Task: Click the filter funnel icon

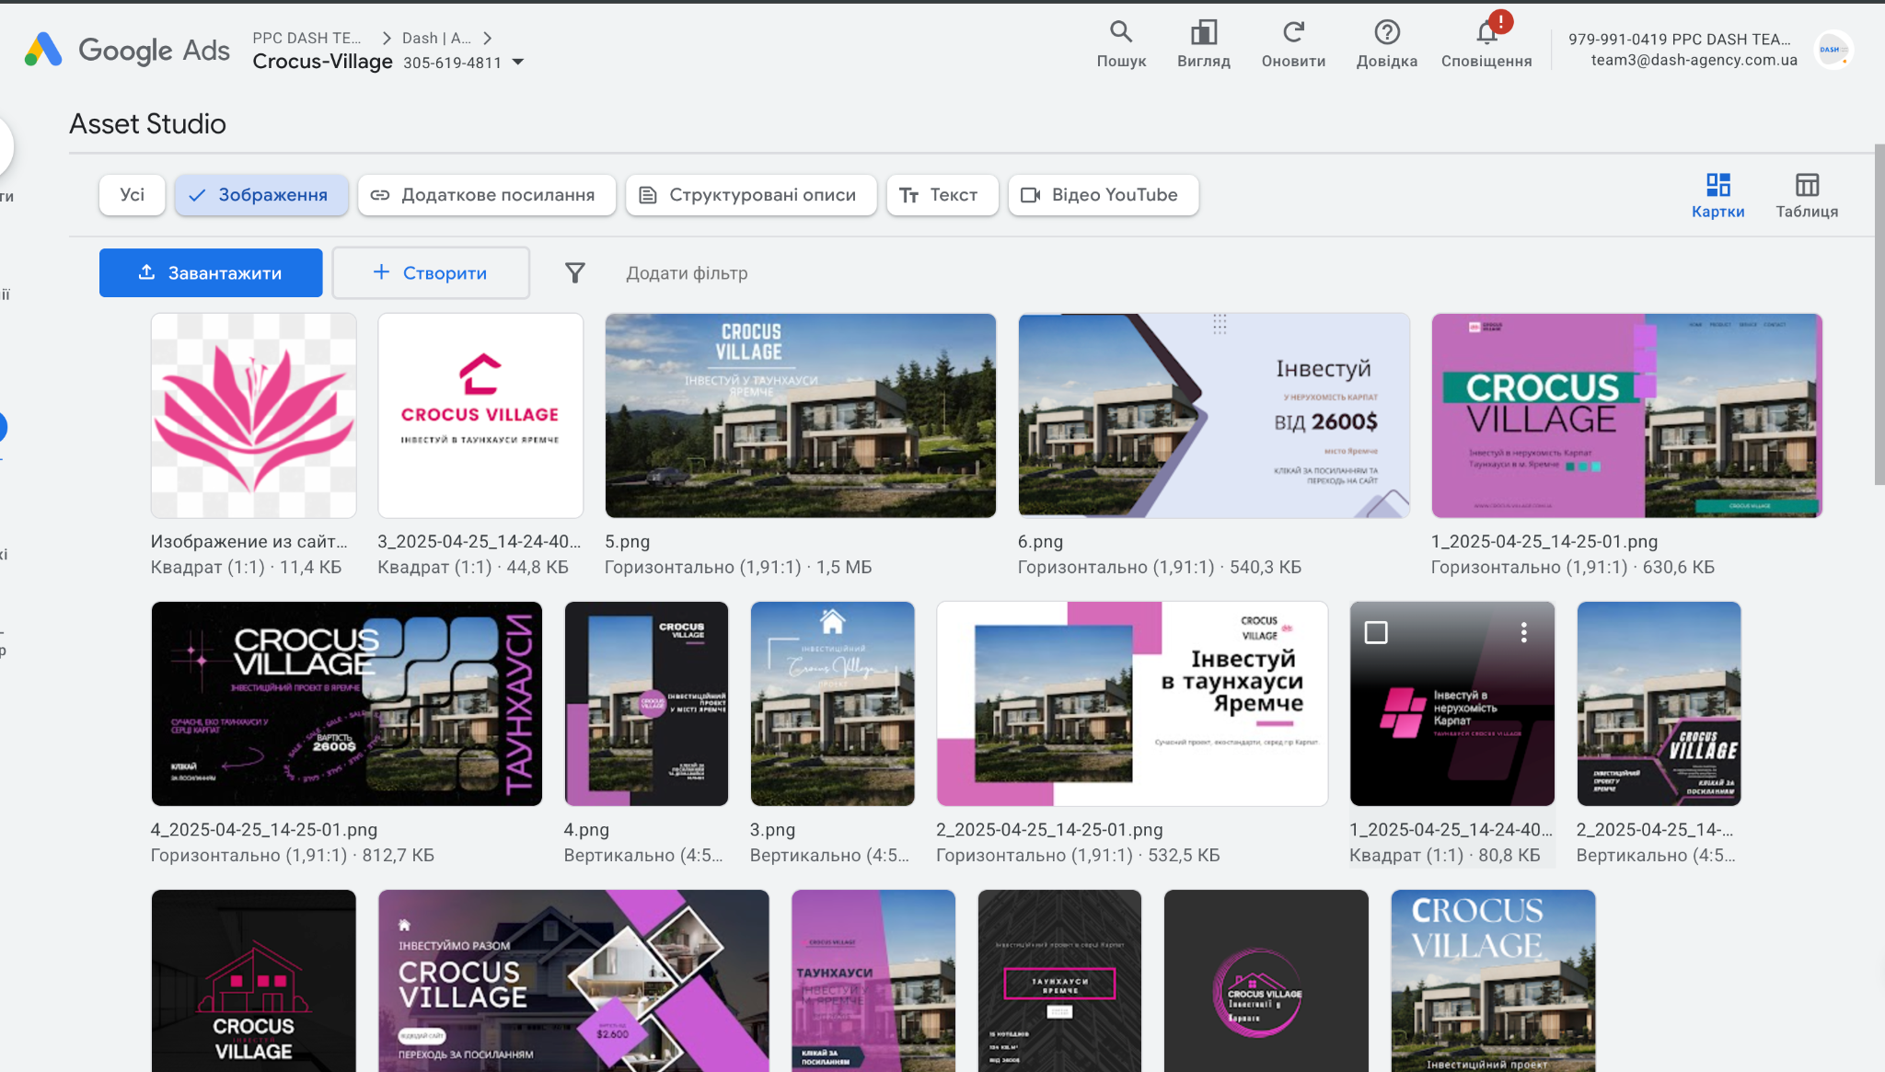Action: pos(574,273)
